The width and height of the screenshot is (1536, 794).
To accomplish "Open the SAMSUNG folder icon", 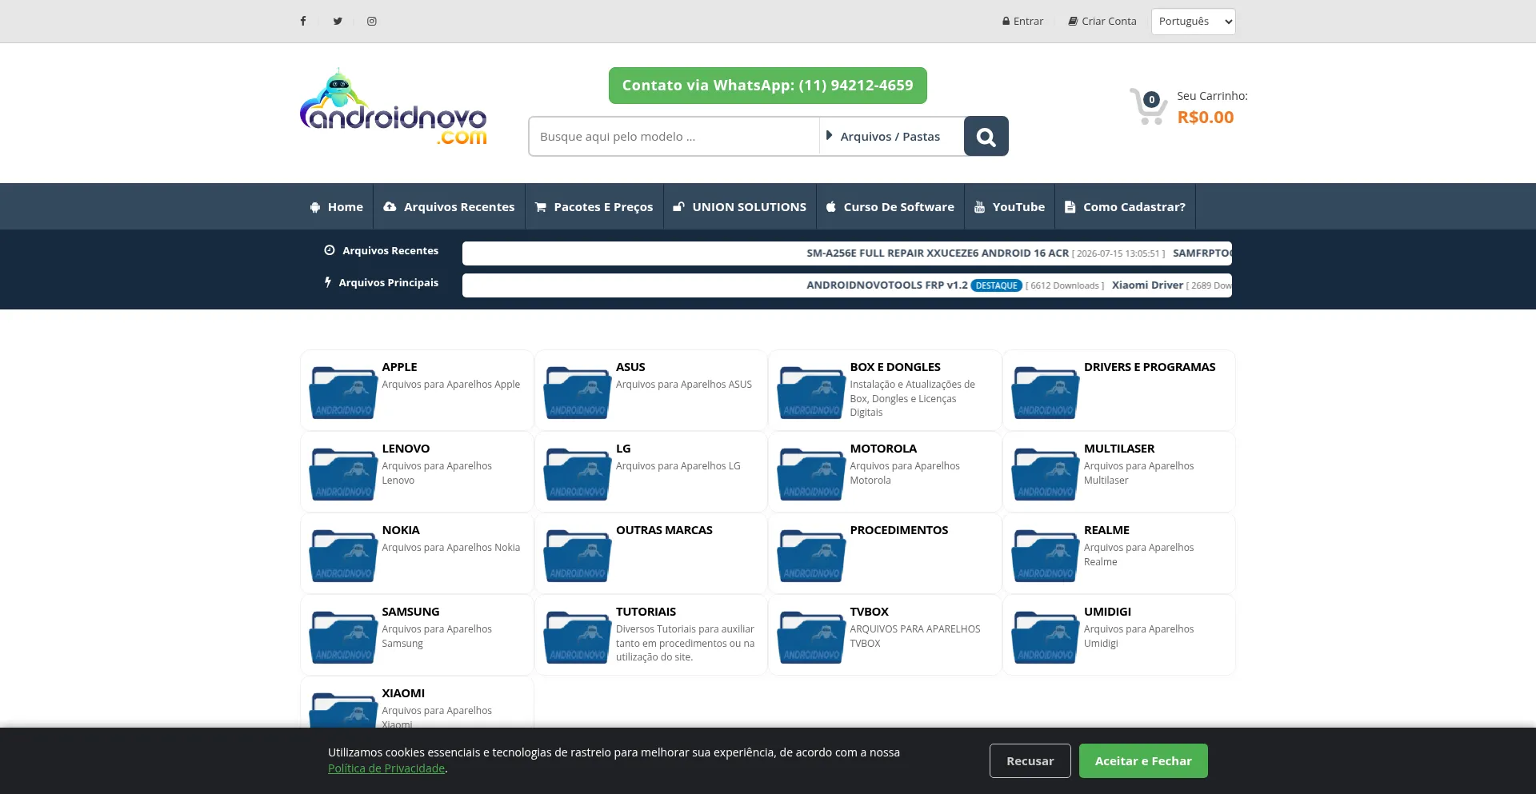I will pyautogui.click(x=343, y=636).
